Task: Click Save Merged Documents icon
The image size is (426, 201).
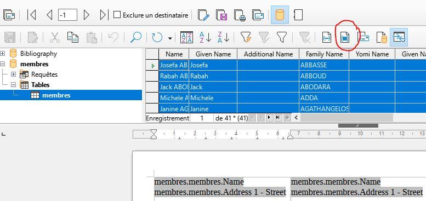Action: [x=221, y=15]
